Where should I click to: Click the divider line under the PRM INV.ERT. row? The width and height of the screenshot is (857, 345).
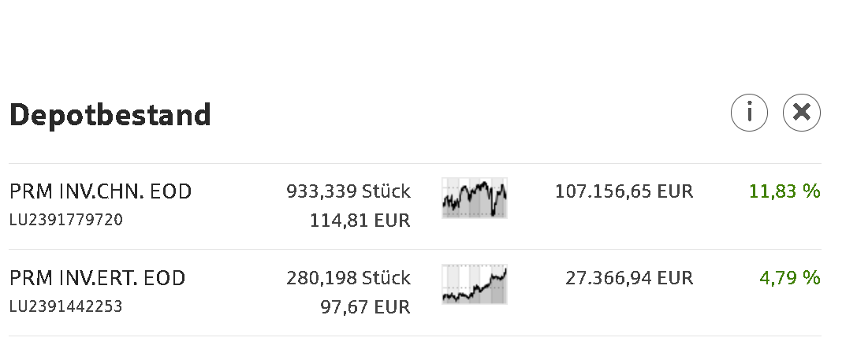pyautogui.click(x=415, y=336)
